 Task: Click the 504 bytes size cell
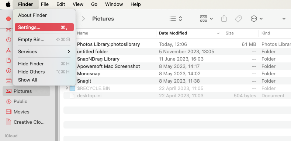click(245, 96)
